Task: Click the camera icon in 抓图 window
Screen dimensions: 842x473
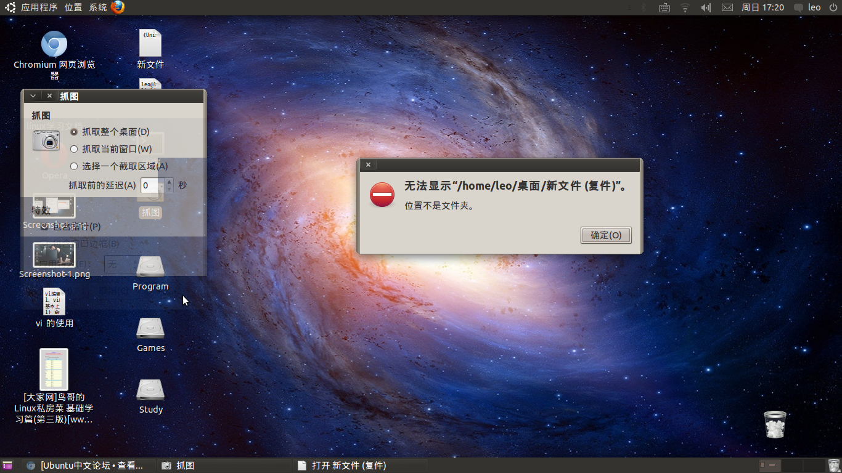Action: click(46, 140)
